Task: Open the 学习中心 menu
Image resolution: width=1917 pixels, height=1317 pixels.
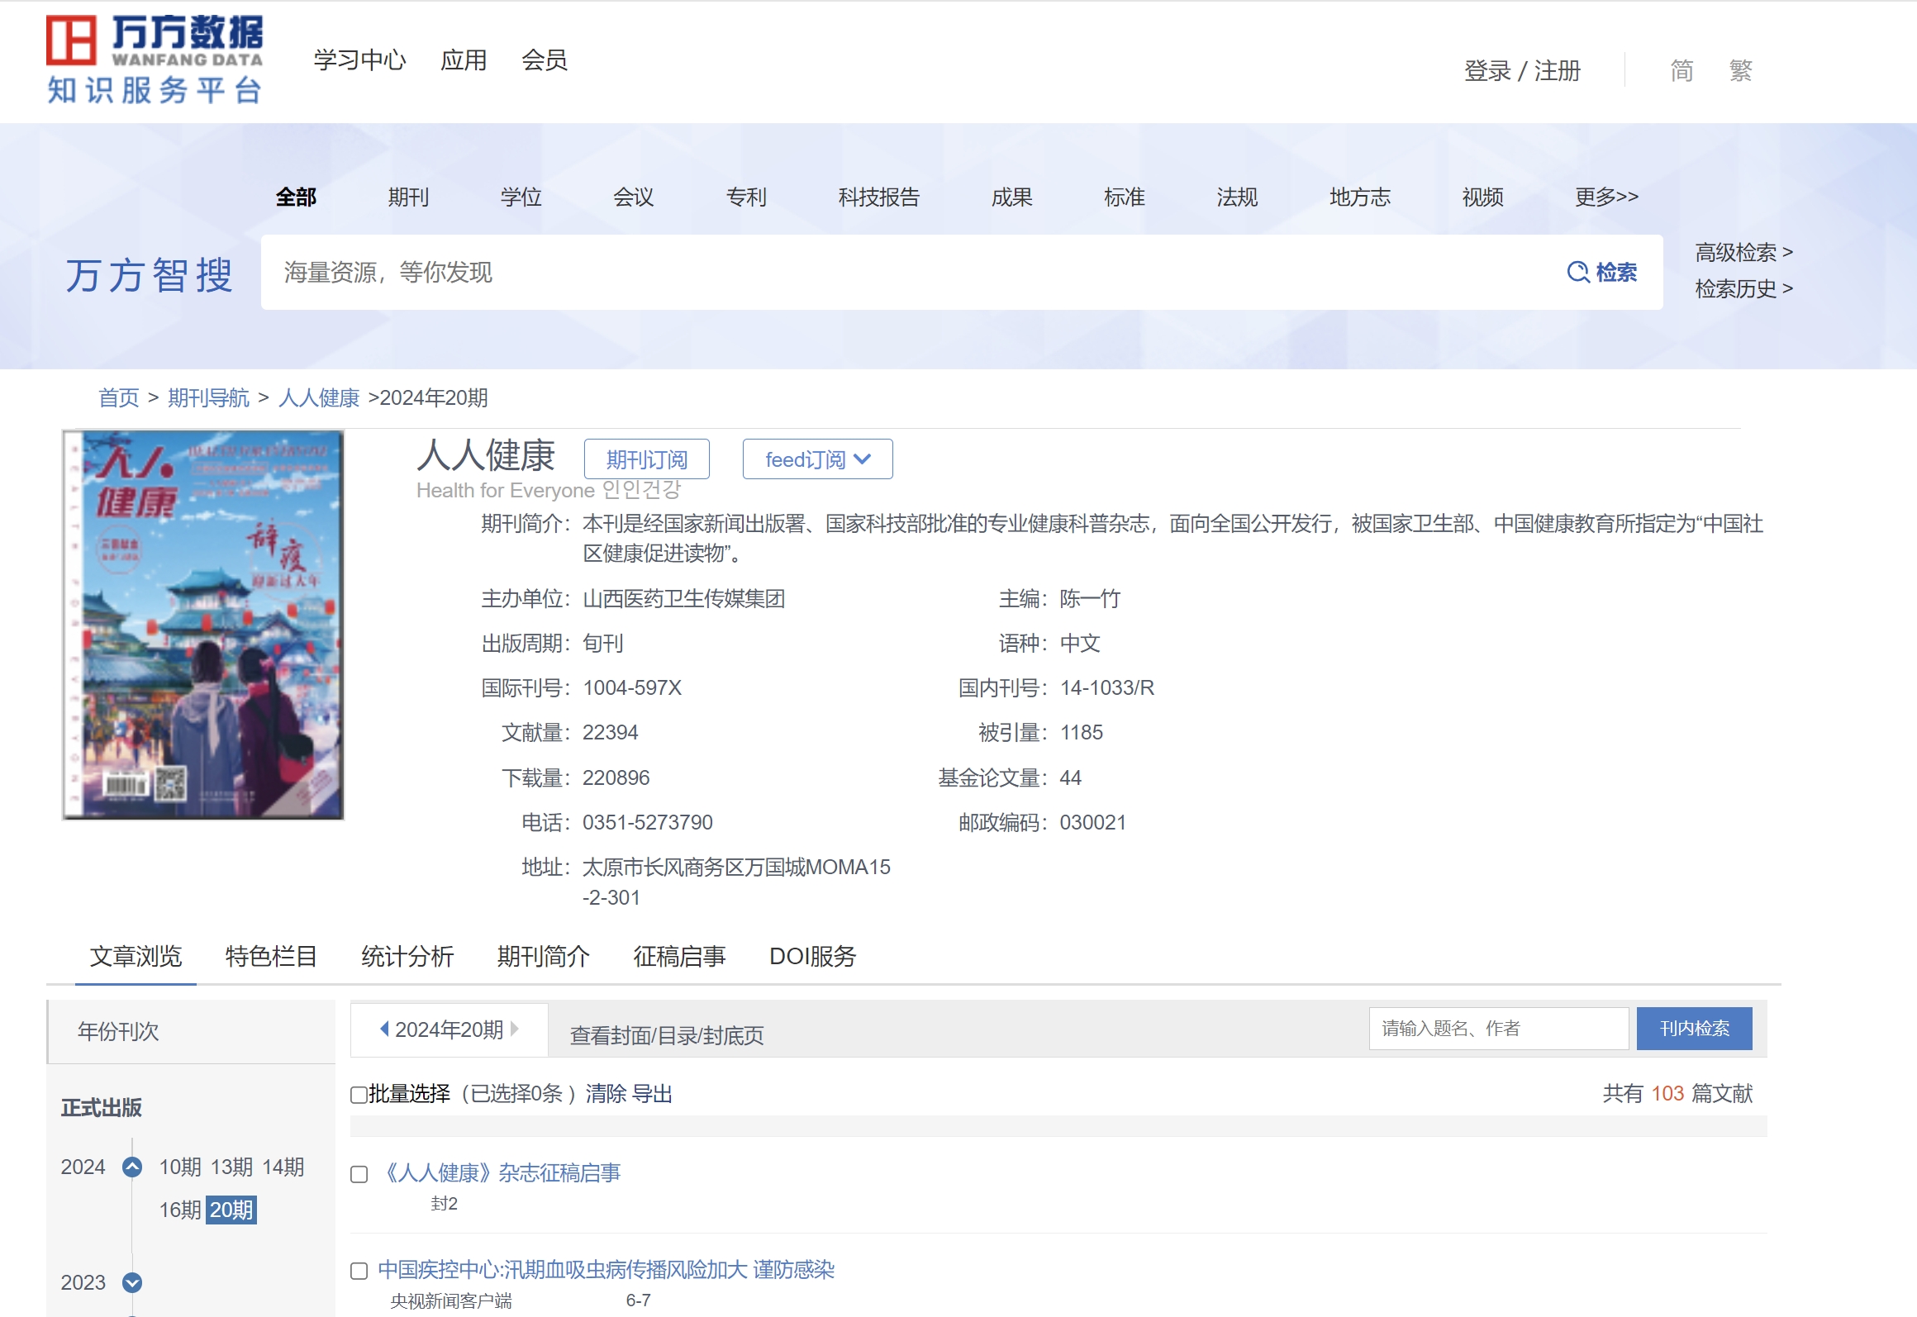Action: tap(359, 59)
